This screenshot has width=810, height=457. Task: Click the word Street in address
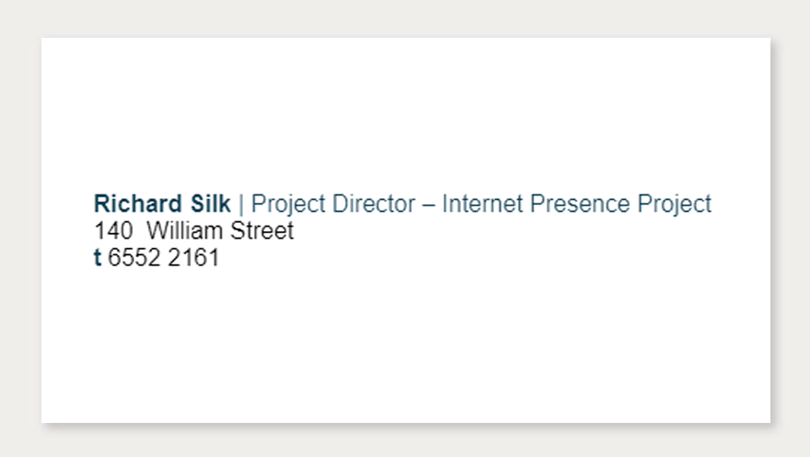click(x=262, y=230)
